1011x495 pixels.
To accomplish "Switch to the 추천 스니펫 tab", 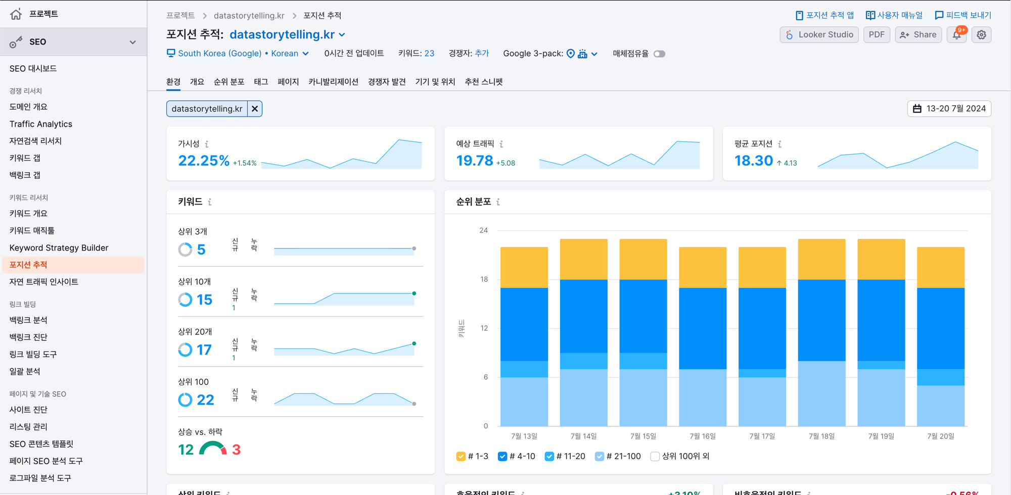I will pos(484,82).
